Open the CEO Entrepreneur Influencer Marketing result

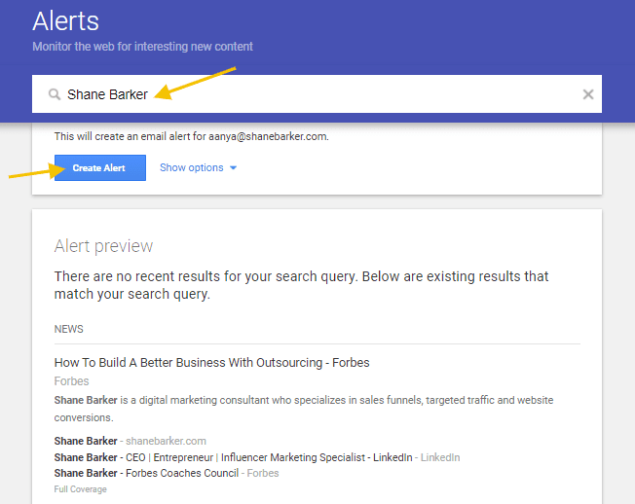tap(234, 457)
